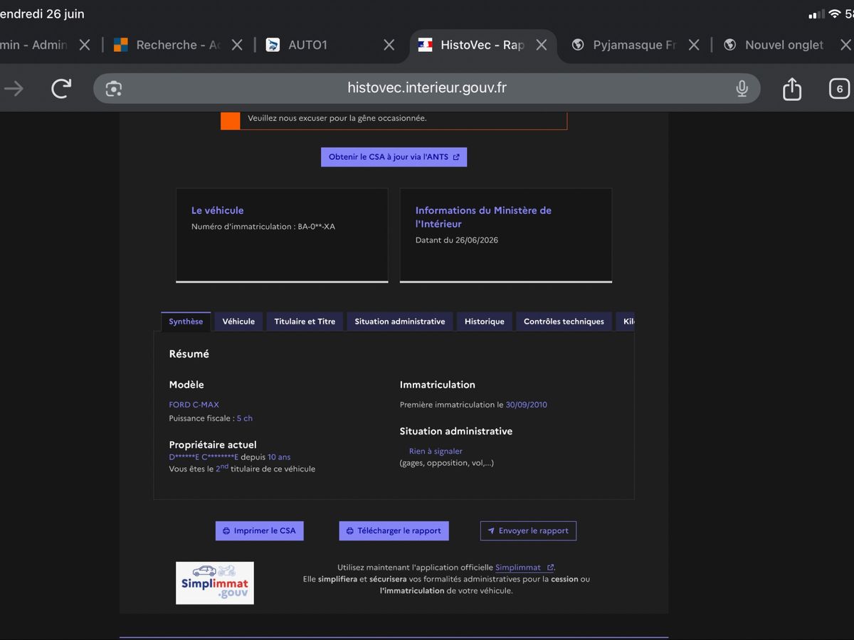This screenshot has height=640, width=854.
Task: Switch to the AUTO1 browser tab
Action: pos(307,45)
